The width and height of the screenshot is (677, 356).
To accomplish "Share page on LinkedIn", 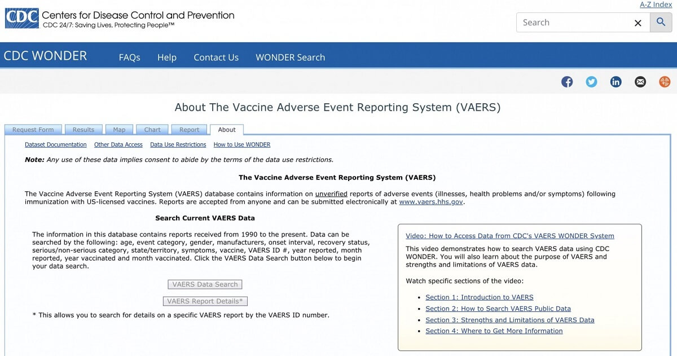I will coord(616,82).
